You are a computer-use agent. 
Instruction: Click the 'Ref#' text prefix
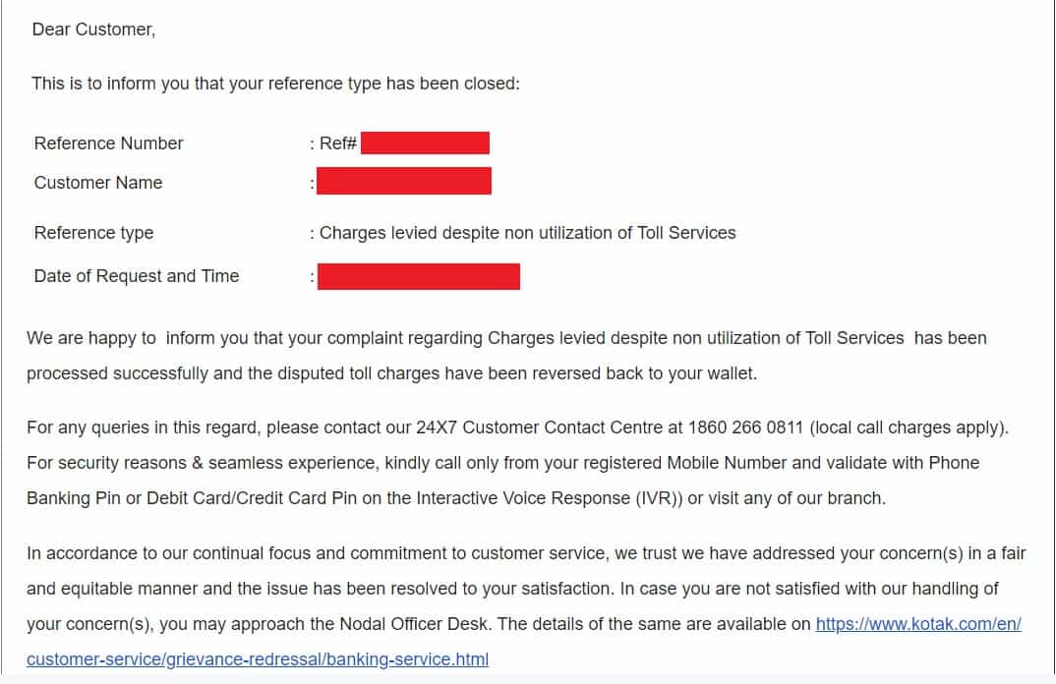(x=338, y=143)
